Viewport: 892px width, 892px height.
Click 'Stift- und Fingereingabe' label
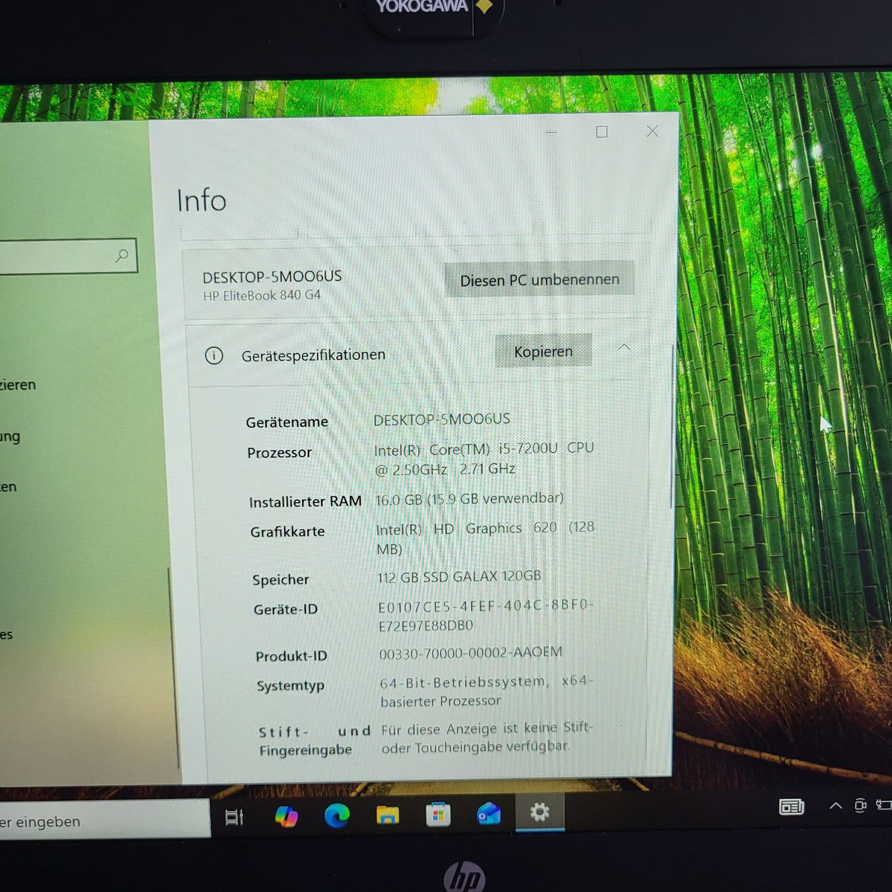click(x=315, y=741)
